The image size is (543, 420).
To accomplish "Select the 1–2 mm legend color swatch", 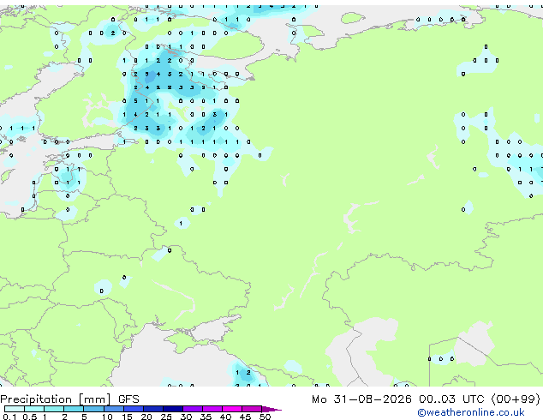I will click(x=54, y=409).
